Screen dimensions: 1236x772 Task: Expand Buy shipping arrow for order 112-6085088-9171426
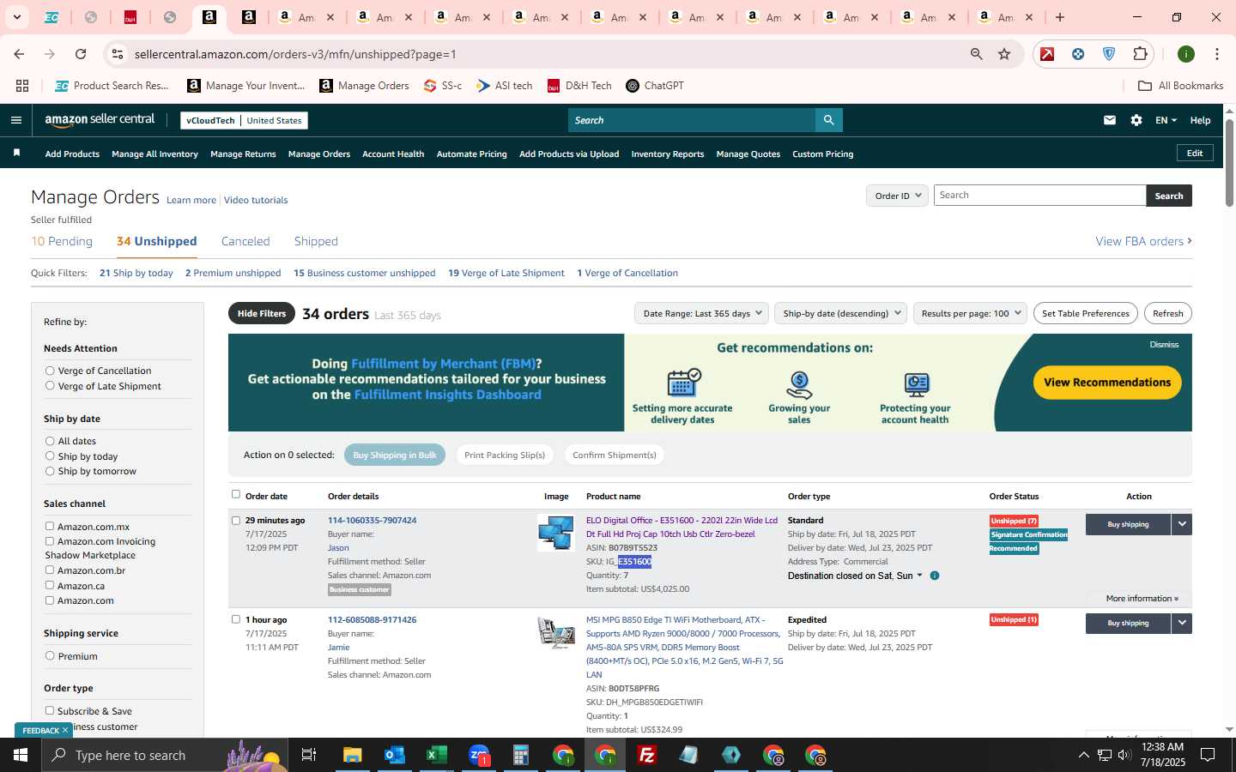click(x=1182, y=624)
